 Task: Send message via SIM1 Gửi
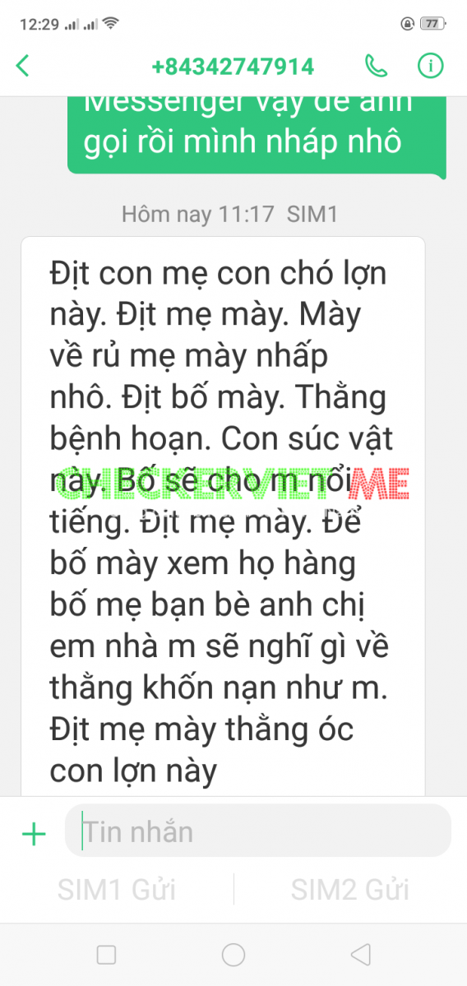pyautogui.click(x=117, y=890)
